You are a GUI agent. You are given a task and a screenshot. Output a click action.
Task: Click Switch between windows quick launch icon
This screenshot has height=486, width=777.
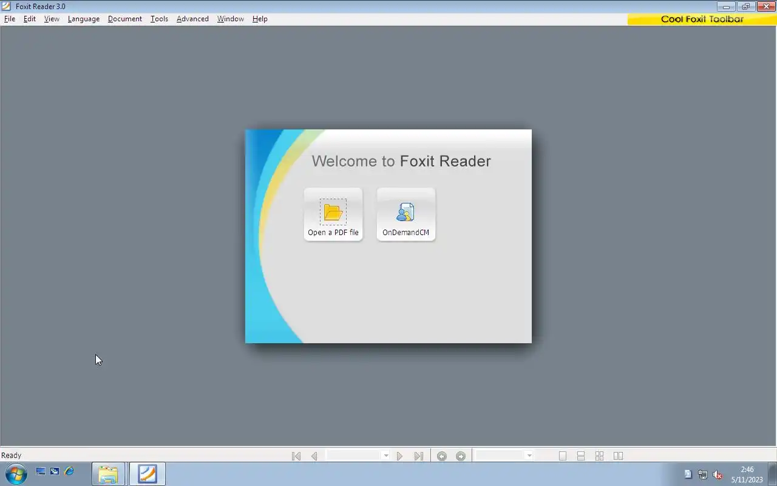point(55,471)
